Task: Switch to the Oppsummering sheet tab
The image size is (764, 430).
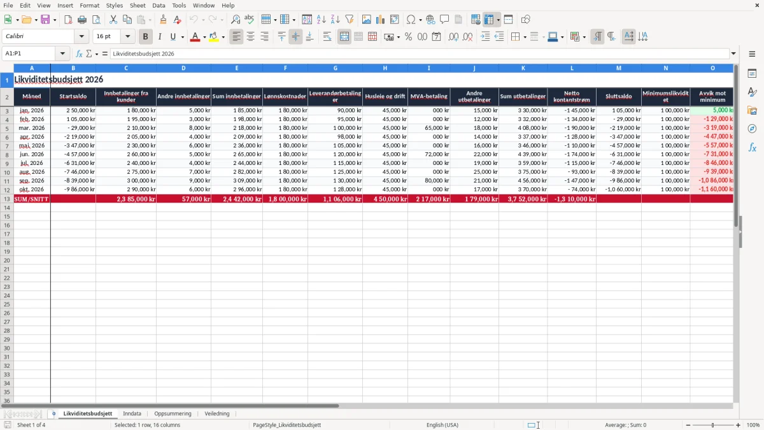Action: click(173, 413)
